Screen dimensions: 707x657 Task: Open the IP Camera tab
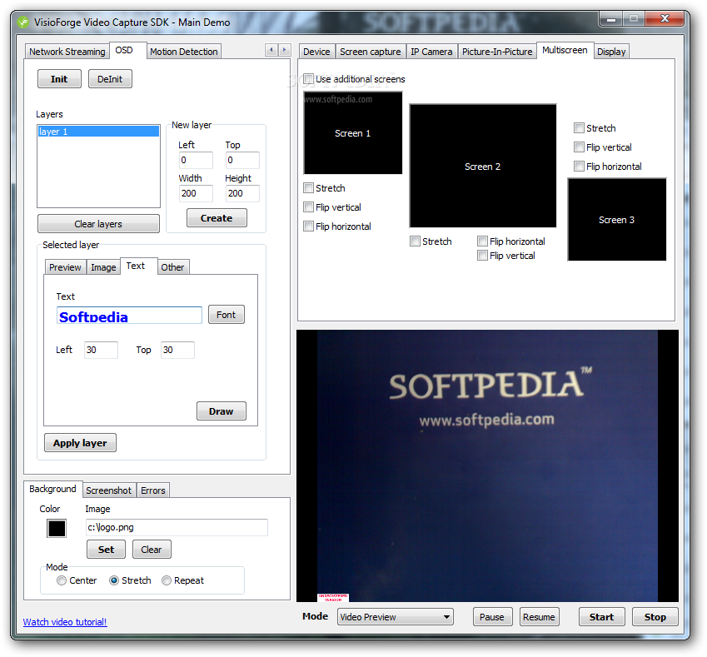pyautogui.click(x=431, y=52)
